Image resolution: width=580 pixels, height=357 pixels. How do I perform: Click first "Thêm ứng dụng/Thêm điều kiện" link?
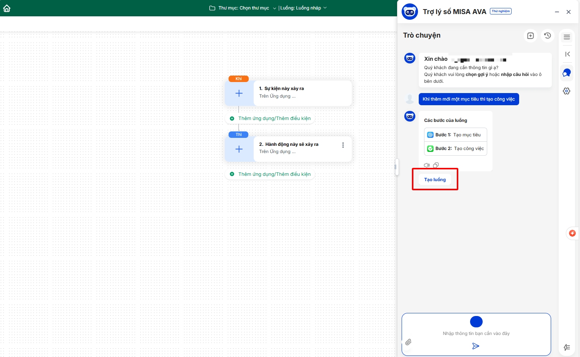[x=274, y=118]
